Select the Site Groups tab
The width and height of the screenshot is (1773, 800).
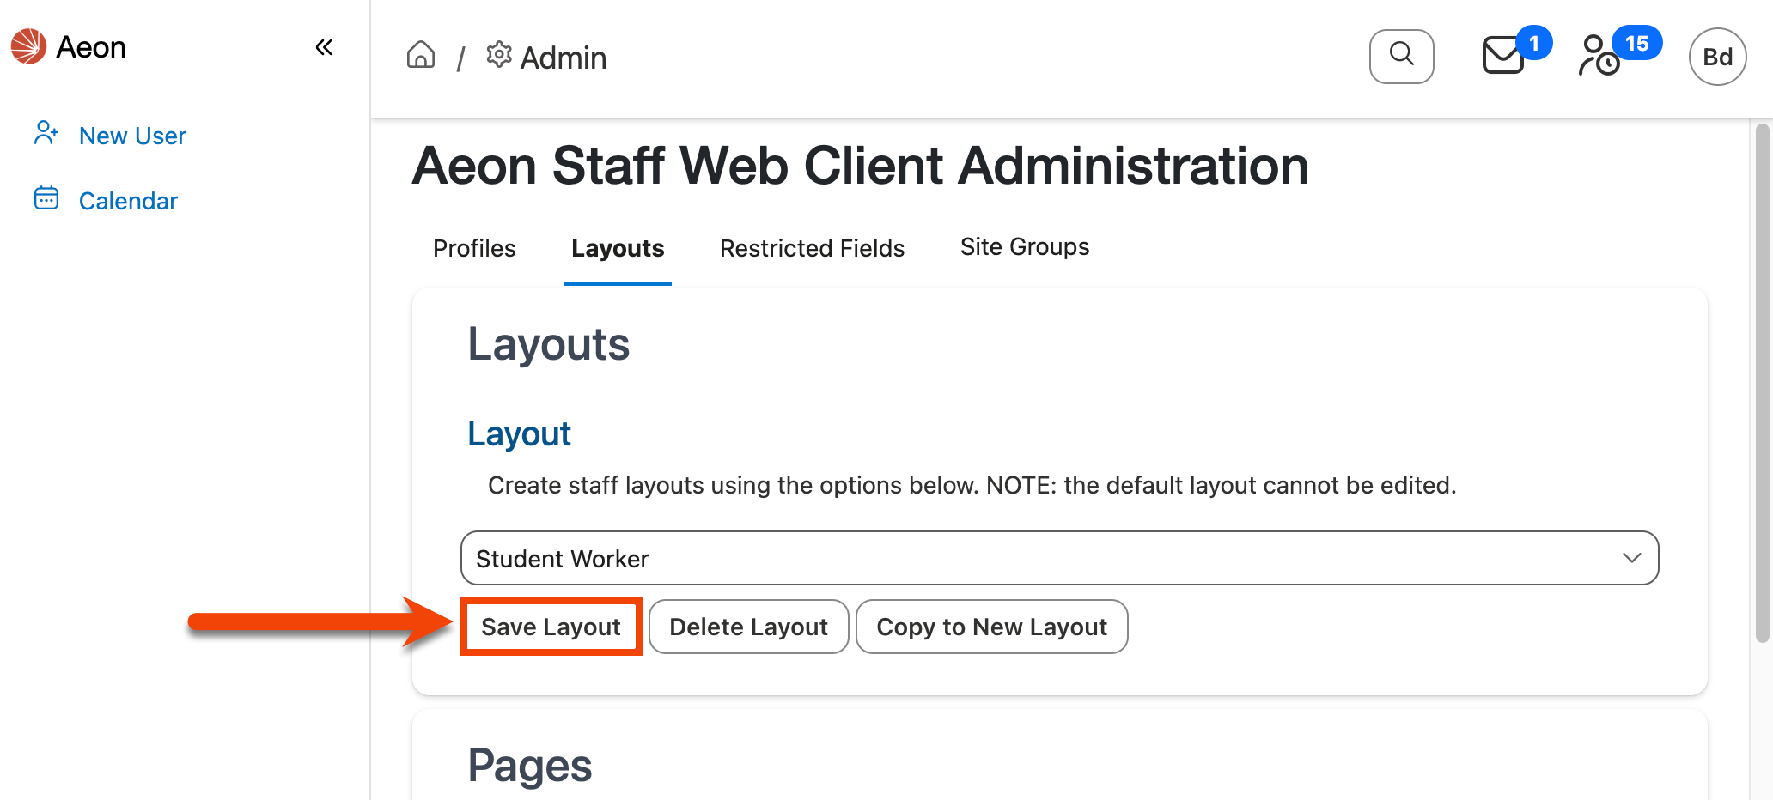point(1025,246)
